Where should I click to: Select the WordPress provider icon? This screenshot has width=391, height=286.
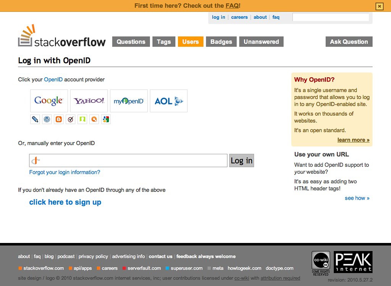coord(47,119)
